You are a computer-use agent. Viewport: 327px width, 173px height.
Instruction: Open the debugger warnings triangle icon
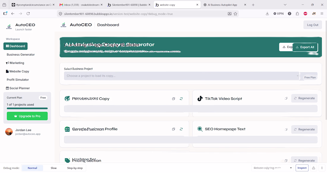coord(313,168)
